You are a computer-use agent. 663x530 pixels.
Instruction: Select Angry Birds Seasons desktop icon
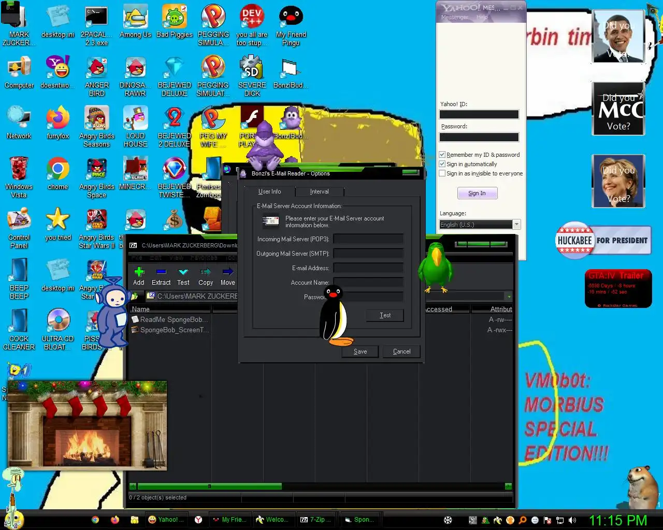tap(97, 127)
